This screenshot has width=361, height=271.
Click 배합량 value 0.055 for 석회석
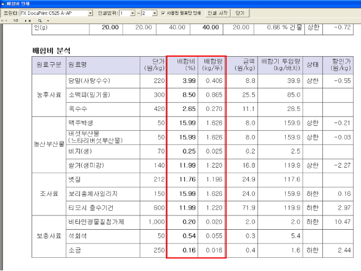click(x=214, y=236)
